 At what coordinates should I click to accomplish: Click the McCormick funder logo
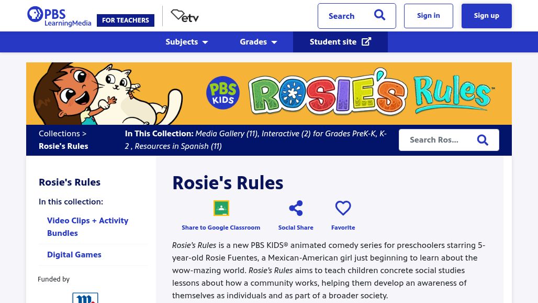click(85, 298)
